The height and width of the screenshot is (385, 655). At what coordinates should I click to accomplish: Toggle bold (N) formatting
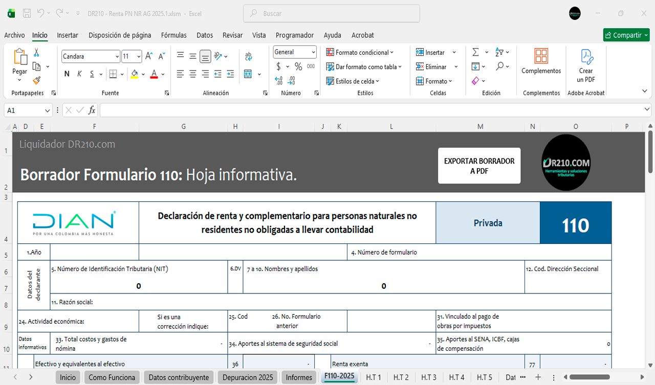67,74
